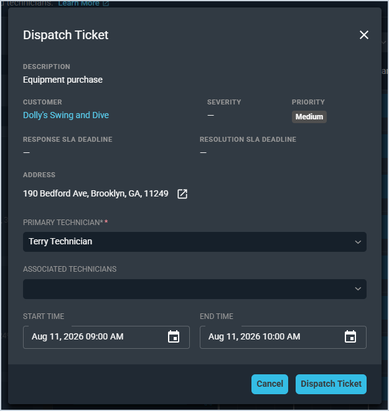
Task: Edit the End Time Aug 11 10:00 AM field
Action: tap(283, 337)
